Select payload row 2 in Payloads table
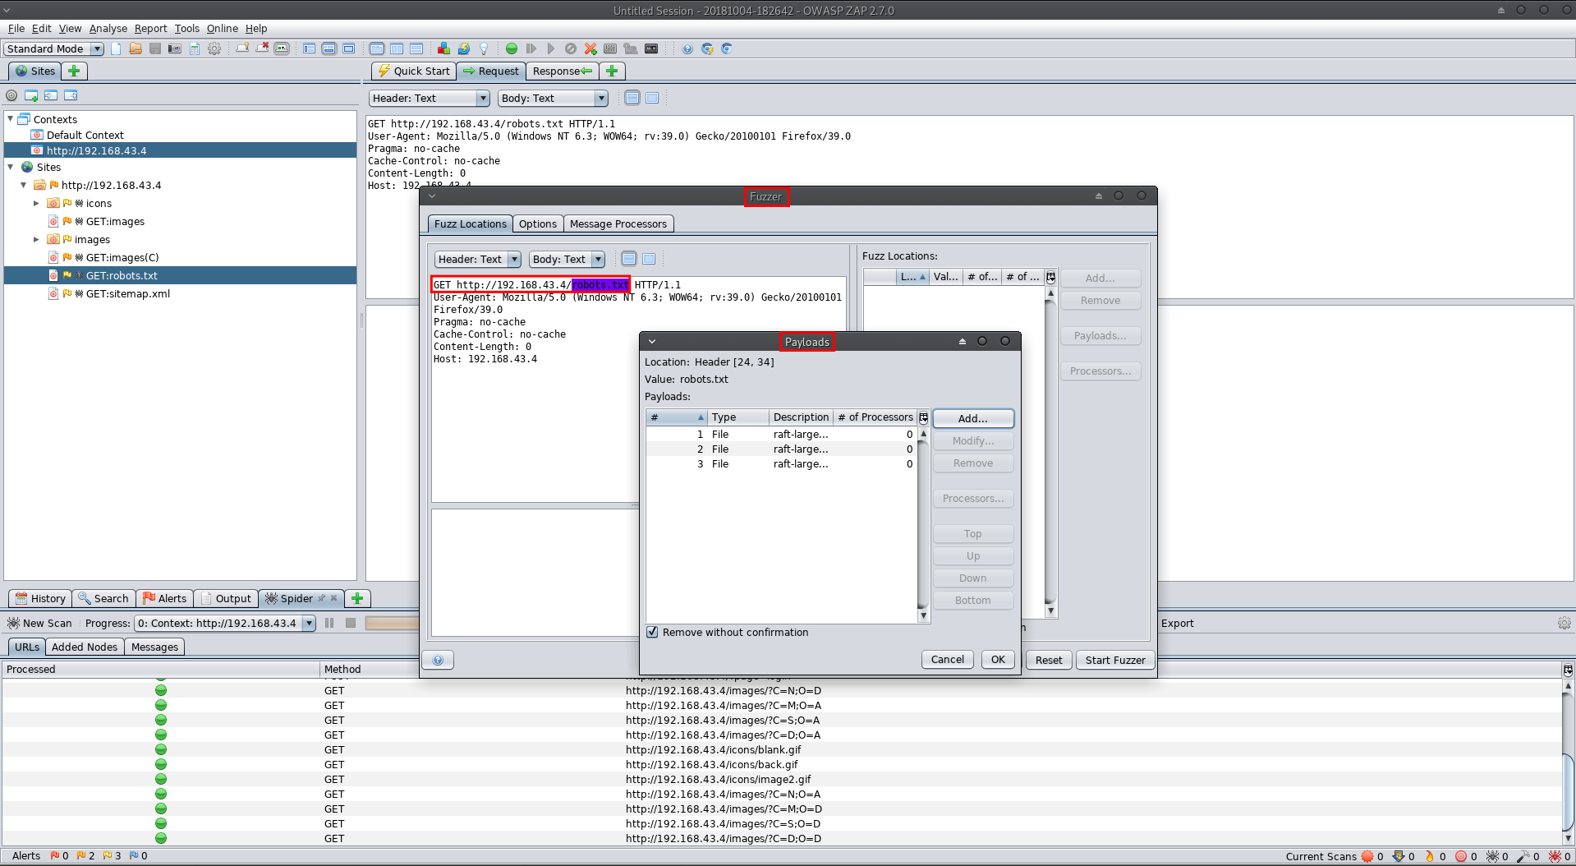 tap(781, 449)
